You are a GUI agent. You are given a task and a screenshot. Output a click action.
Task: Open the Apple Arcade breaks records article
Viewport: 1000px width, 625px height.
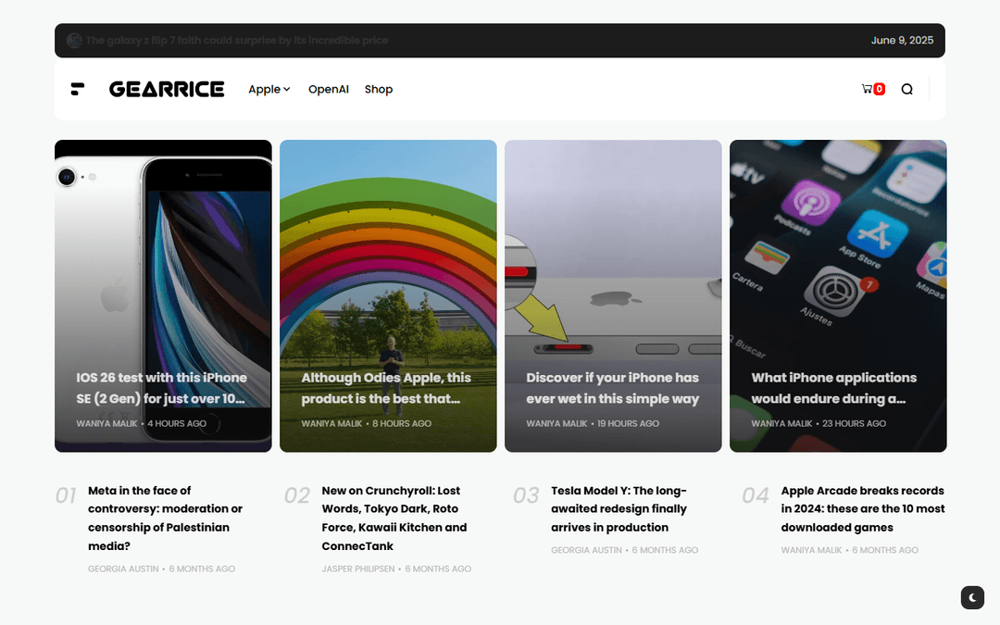(x=862, y=509)
